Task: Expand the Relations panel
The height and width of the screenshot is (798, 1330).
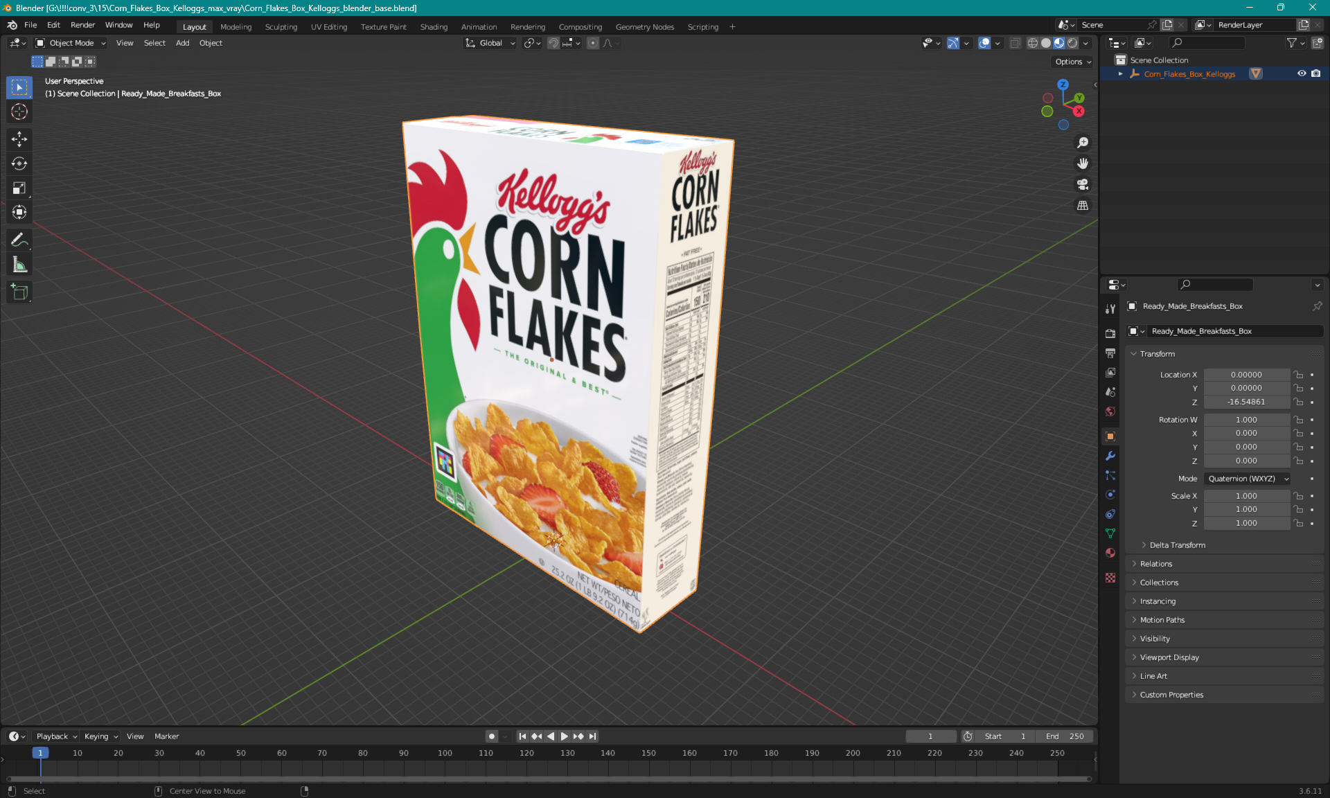Action: click(1225, 564)
